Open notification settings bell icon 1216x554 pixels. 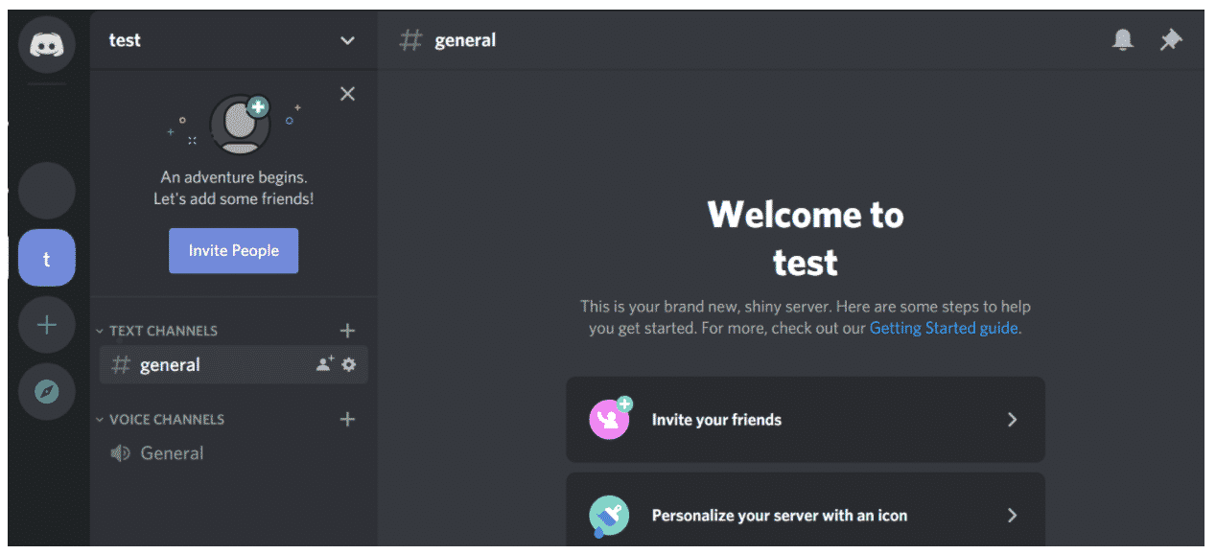[x=1122, y=40]
